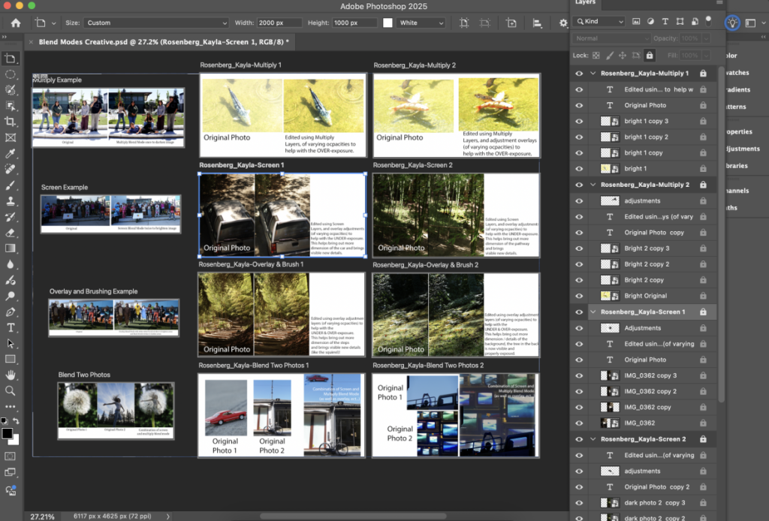Hide the bright 1 copy 3 layer
The width and height of the screenshot is (769, 521).
click(x=579, y=121)
